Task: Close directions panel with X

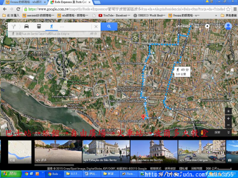Action: [96, 27]
